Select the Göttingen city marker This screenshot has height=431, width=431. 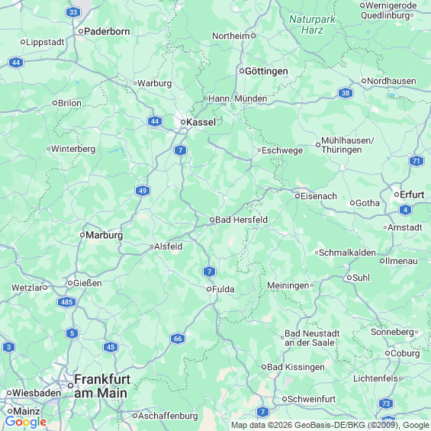242,71
